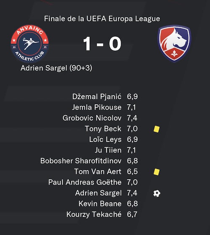This screenshot has width=210, height=235.
Task: Click the away team wolf shield logo
Action: point(174,44)
